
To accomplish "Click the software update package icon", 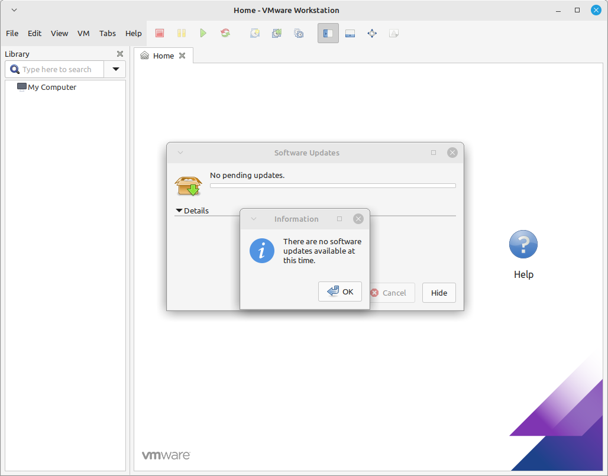I will coord(189,186).
